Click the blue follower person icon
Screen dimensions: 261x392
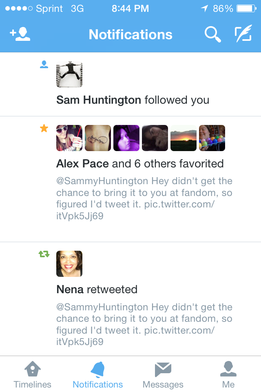(44, 65)
